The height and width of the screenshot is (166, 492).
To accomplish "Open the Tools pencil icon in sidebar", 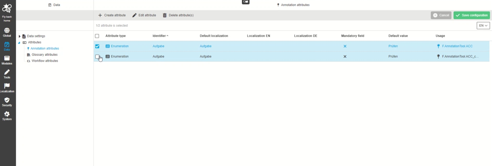I will (x=7, y=72).
